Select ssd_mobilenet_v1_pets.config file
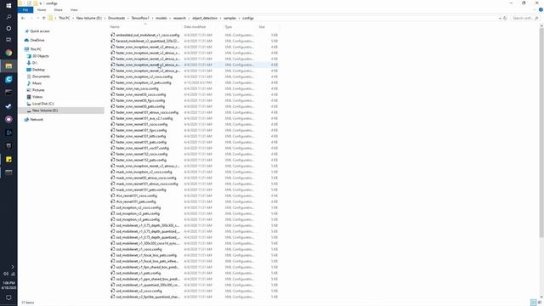The height and width of the screenshot is (306, 544). pos(138,273)
